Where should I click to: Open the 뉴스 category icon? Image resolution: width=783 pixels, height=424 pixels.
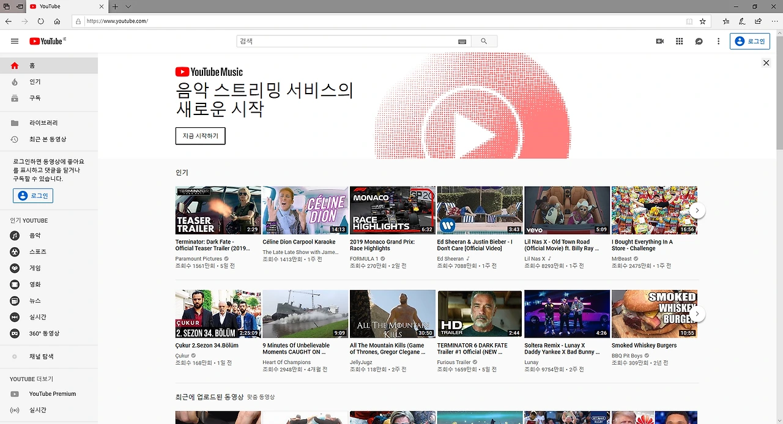(15, 300)
